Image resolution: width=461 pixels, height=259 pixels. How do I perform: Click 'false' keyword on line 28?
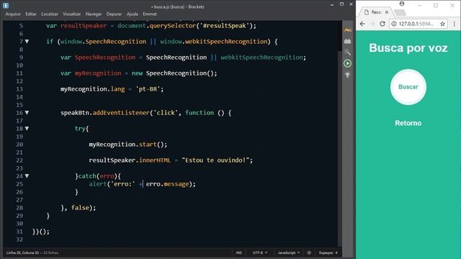(x=80, y=208)
